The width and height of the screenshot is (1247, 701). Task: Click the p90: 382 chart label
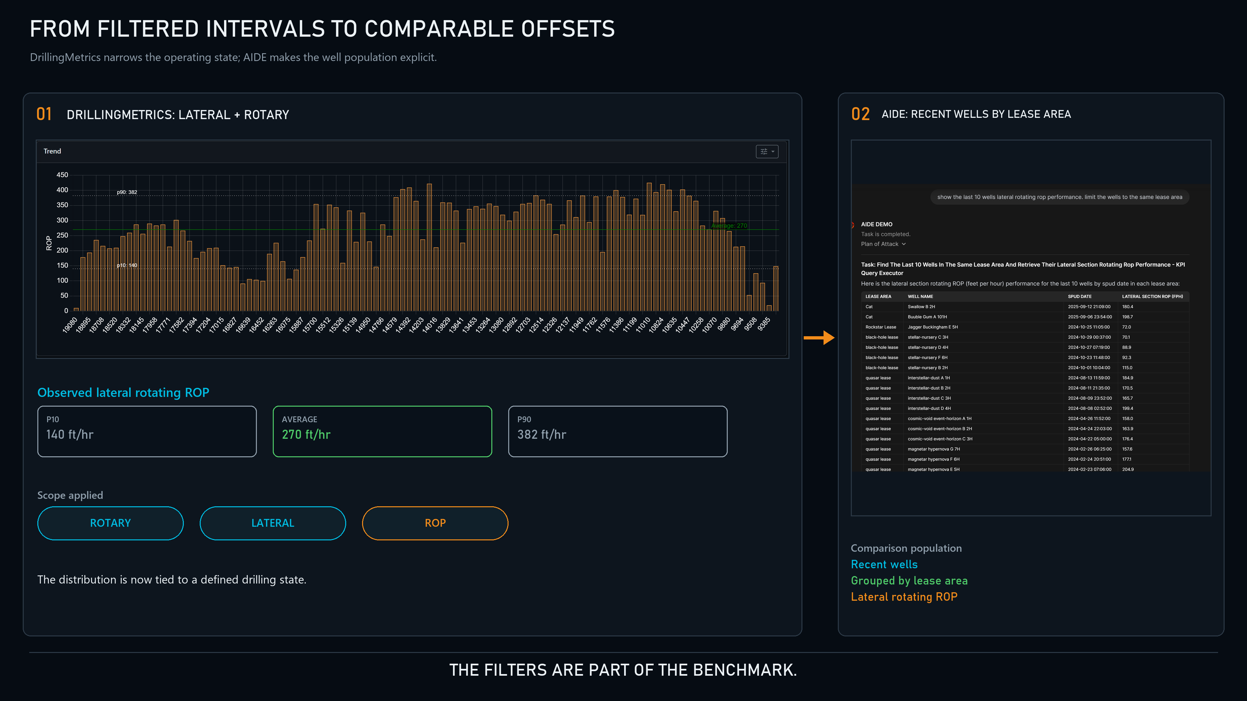point(127,192)
